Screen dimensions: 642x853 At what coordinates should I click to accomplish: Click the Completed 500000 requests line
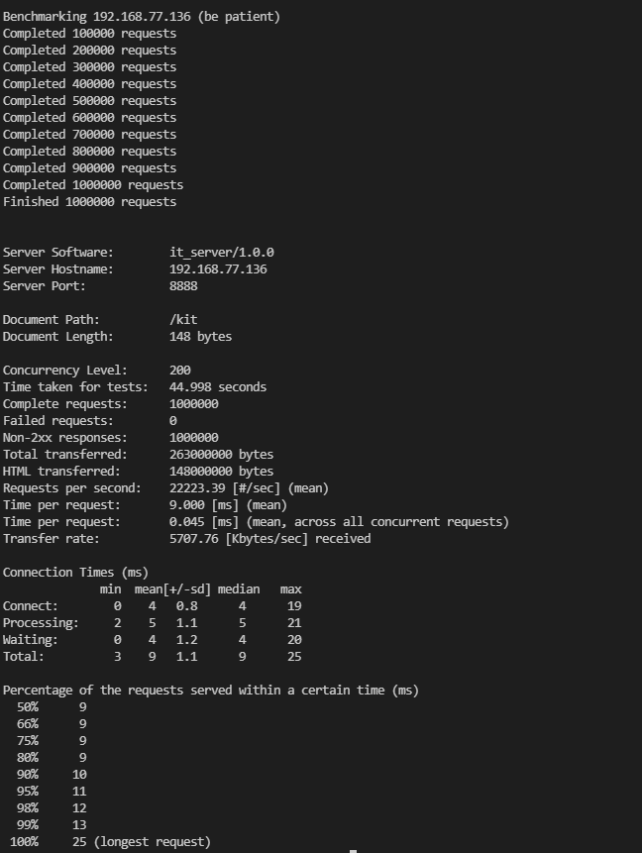click(90, 101)
